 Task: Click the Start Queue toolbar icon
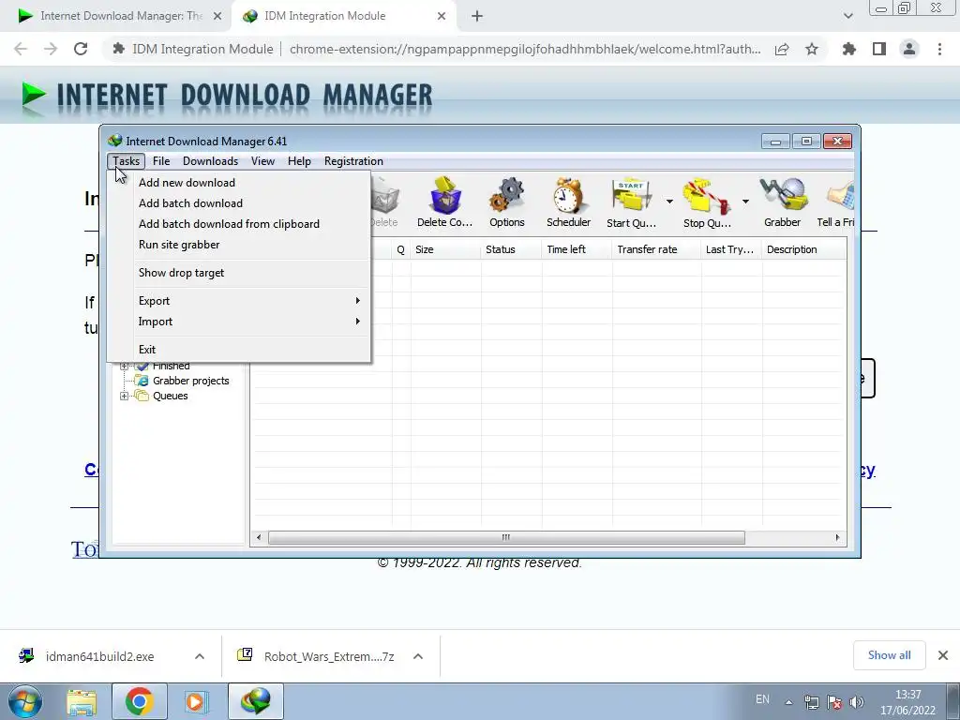click(631, 202)
